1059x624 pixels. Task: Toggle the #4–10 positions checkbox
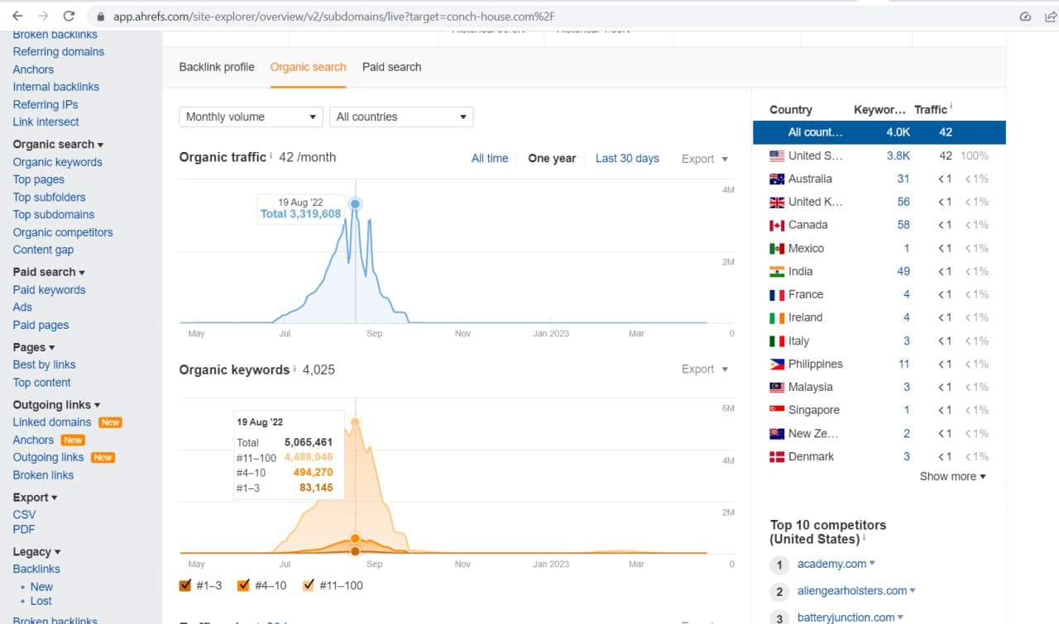pyautogui.click(x=243, y=585)
